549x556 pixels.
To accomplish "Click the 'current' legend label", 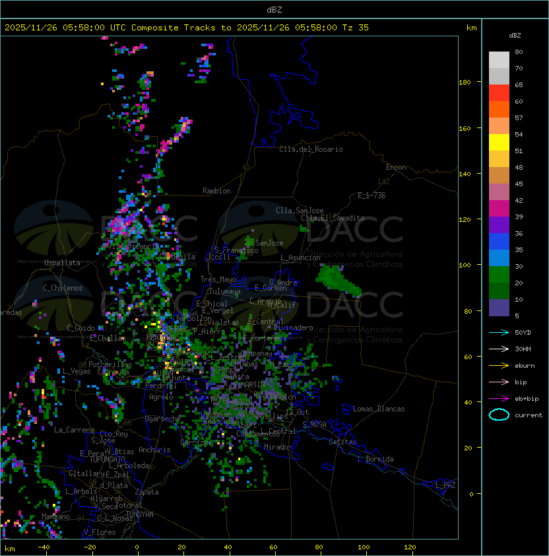I will (x=529, y=415).
